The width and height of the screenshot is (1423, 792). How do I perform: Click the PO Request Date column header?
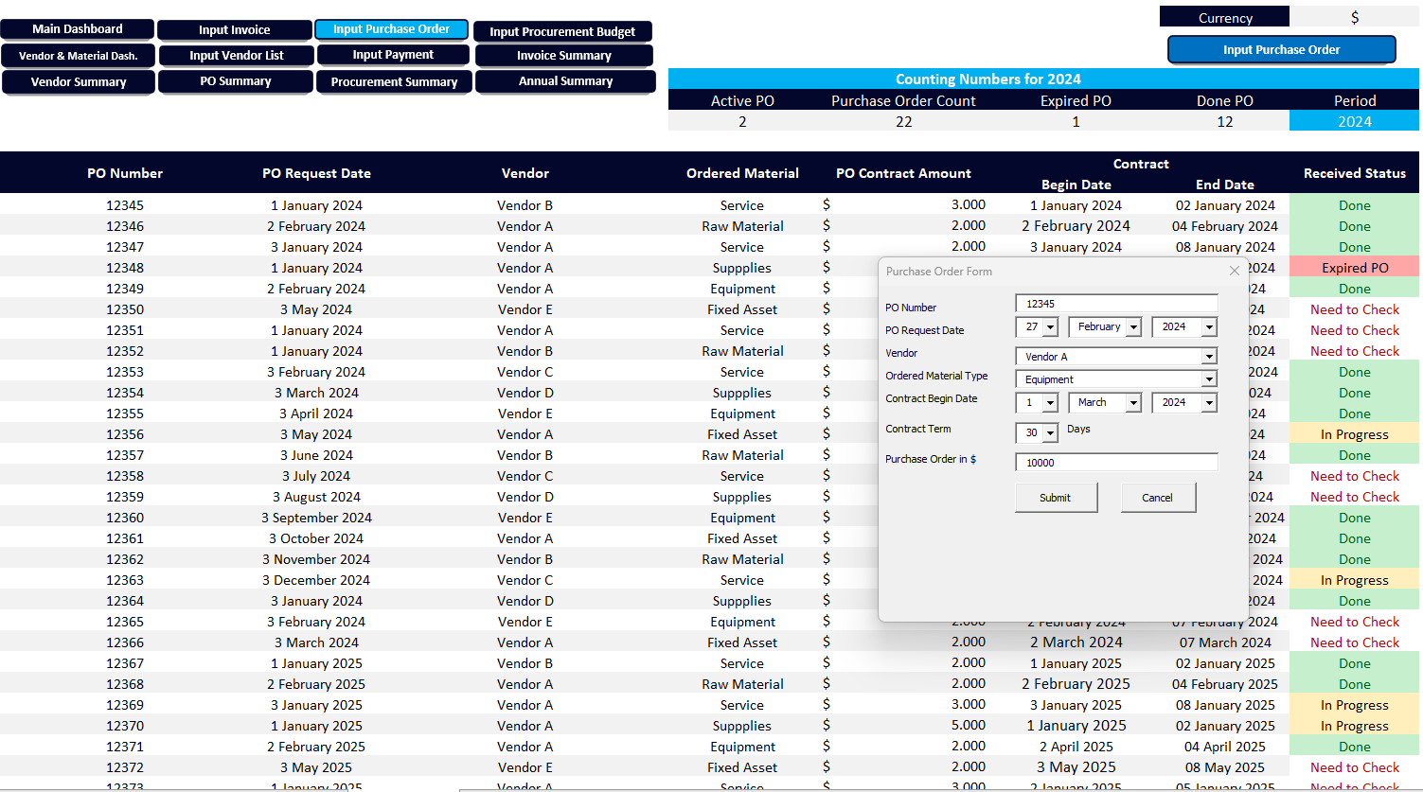click(316, 173)
